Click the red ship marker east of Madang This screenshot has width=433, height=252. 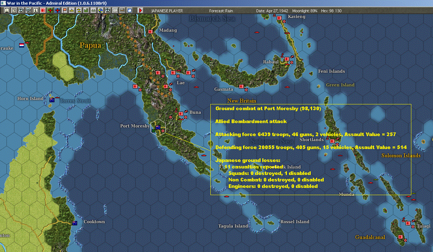pos(257,32)
